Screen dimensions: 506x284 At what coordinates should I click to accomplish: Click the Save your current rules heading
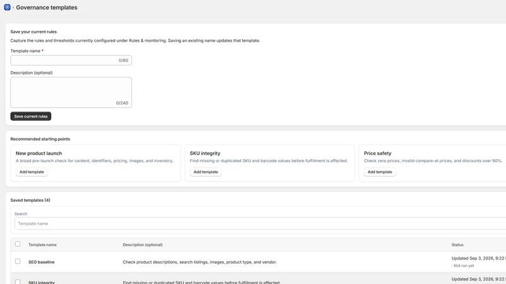(34, 32)
